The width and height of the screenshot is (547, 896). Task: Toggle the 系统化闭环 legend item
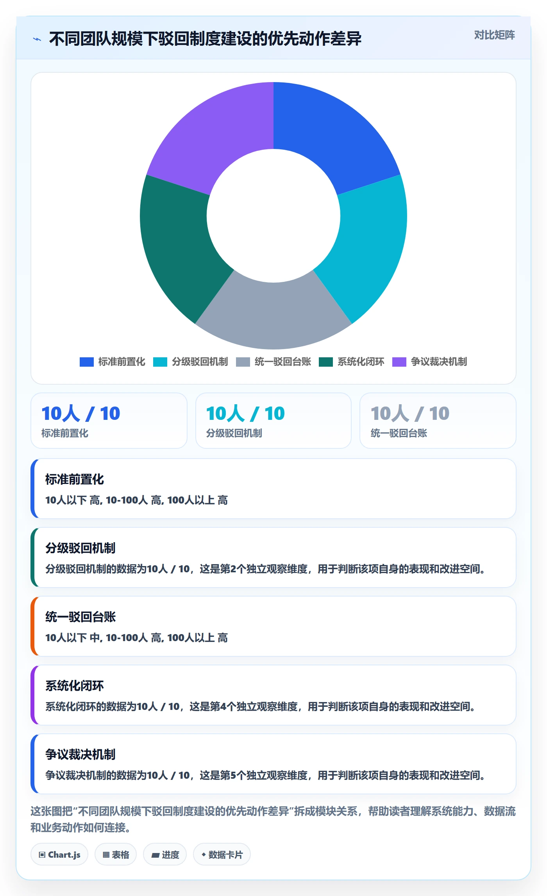pyautogui.click(x=351, y=362)
